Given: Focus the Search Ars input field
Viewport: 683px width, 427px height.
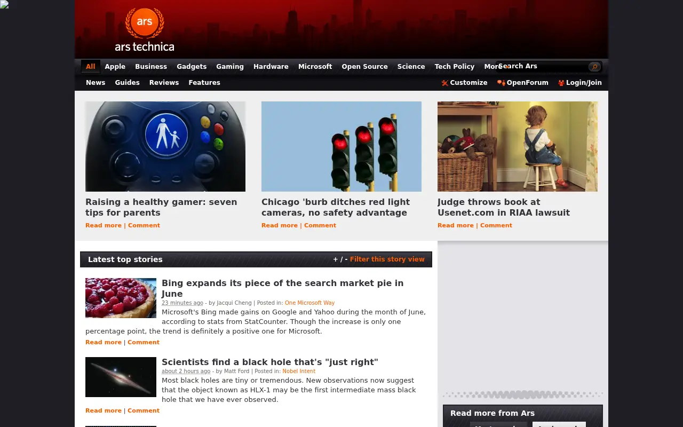Looking at the screenshot, I should click(x=542, y=66).
